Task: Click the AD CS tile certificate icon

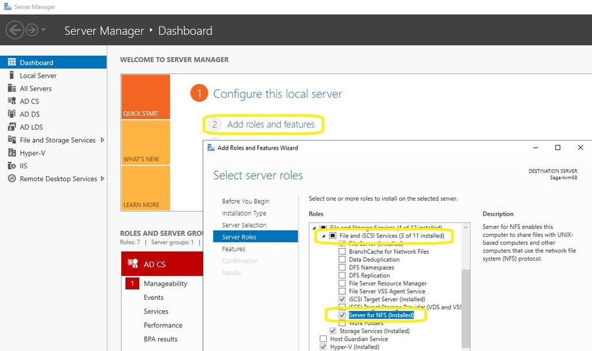Action: [x=133, y=264]
